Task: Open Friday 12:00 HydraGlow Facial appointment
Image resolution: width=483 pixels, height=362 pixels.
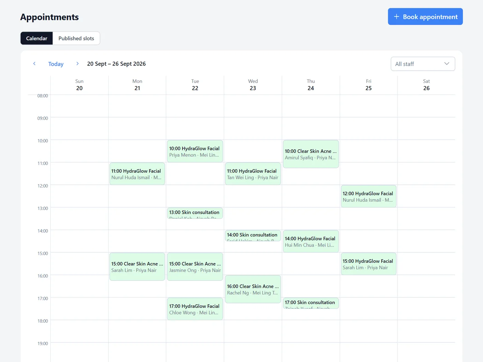Action: (x=368, y=197)
